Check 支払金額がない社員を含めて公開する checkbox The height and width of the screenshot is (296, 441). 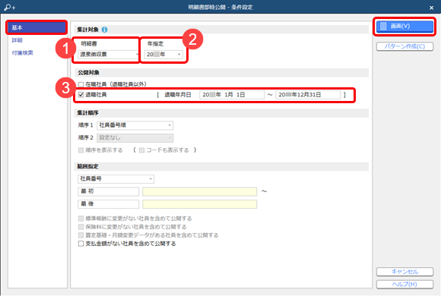click(x=81, y=244)
